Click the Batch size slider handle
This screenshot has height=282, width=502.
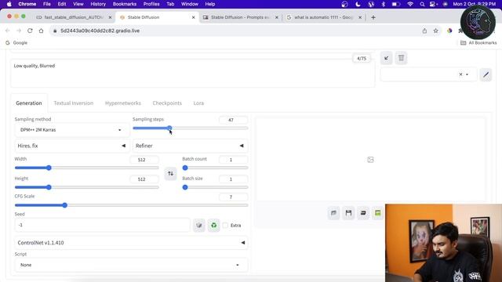(185, 187)
